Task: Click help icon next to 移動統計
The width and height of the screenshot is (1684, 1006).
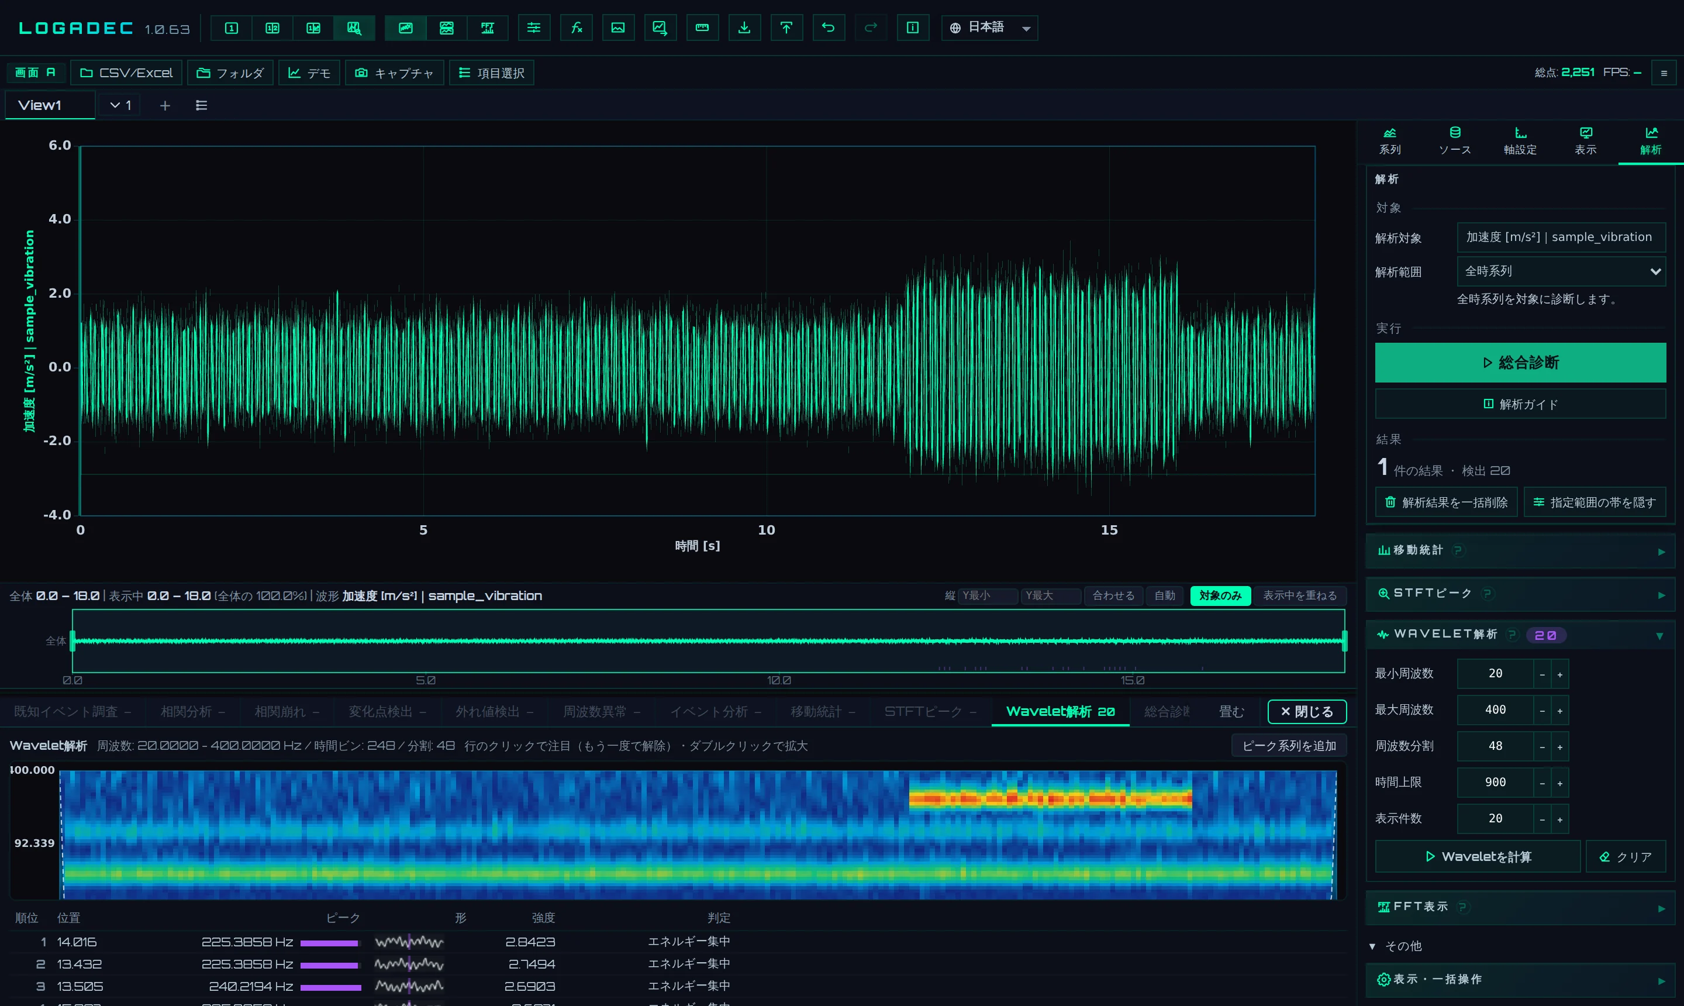Action: coord(1458,550)
